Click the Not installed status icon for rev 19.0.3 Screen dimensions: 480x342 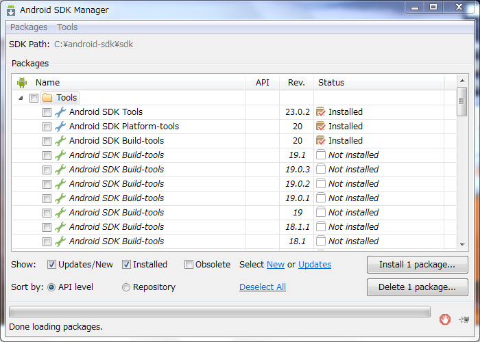[320, 169]
